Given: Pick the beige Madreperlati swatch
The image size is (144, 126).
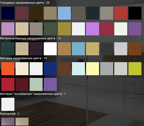Looking at the screenshot, I should click(x=22, y=122).
